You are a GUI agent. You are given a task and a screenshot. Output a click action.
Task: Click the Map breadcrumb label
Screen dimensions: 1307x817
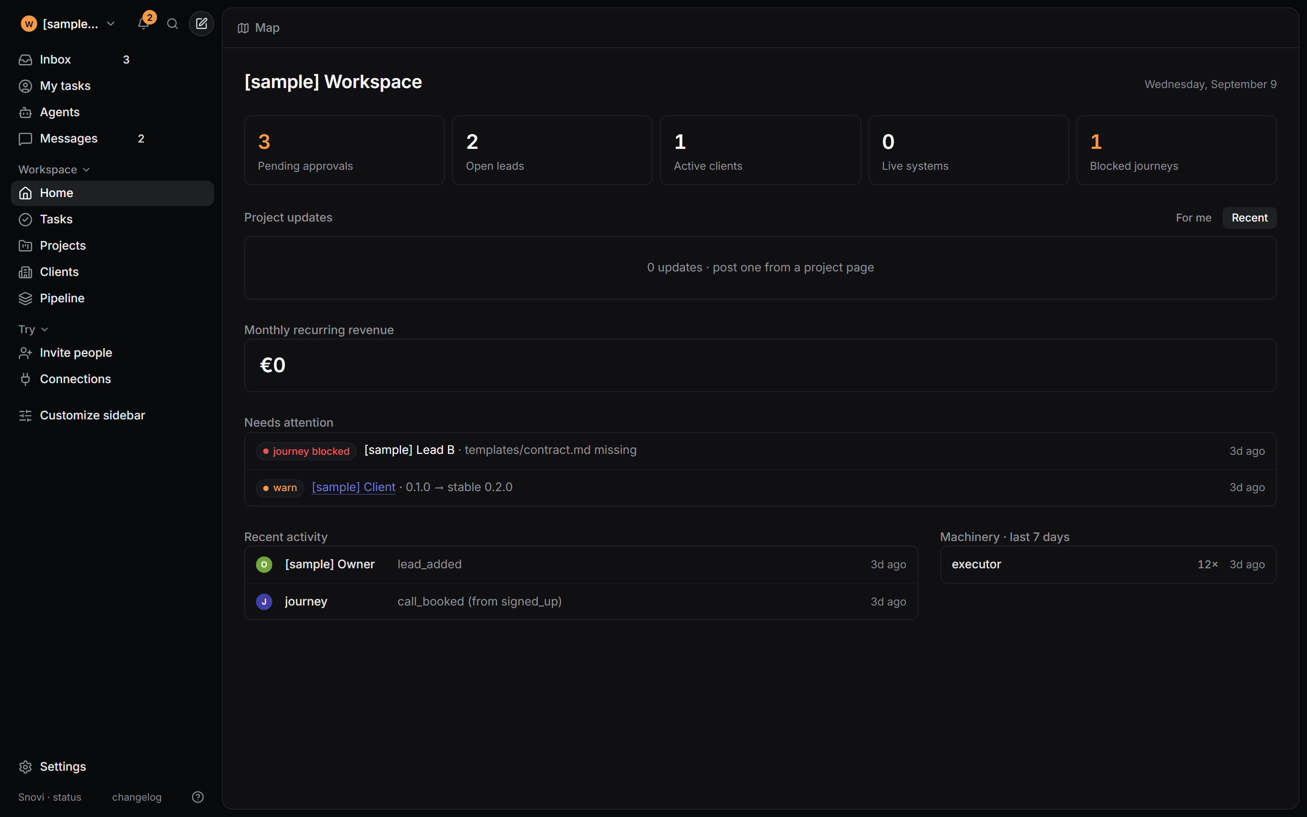point(267,28)
